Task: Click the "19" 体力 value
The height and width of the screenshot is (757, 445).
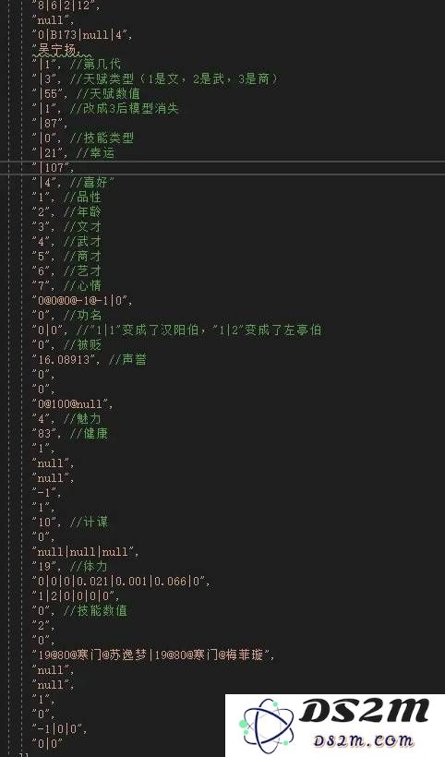Action: pos(44,566)
